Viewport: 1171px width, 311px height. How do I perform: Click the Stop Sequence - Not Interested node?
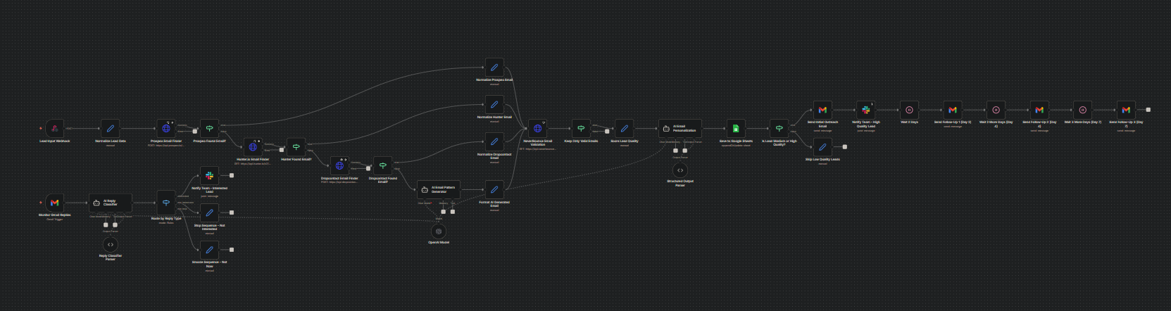pos(209,212)
